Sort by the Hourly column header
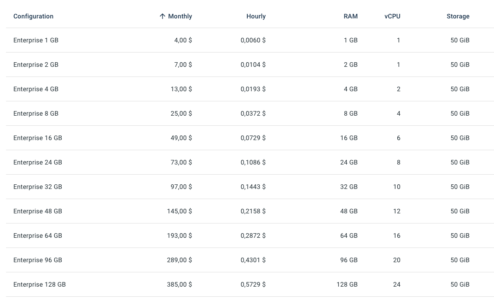Viewport: 494px width, 306px height. click(x=256, y=17)
